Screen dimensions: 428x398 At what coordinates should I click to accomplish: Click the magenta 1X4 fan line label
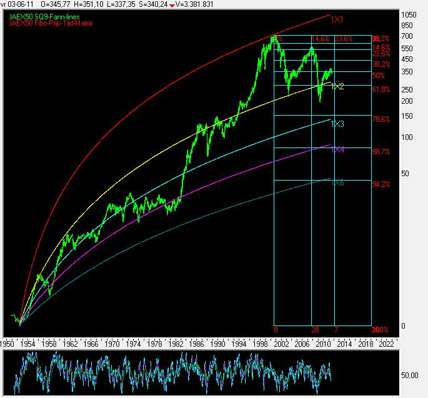click(337, 150)
